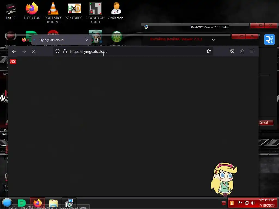Close the FlyingCats.cloud tab
This screenshot has height=209, width=279.
pos(87,40)
